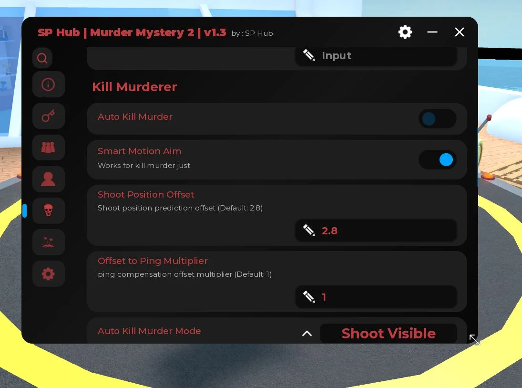
Task: Click the 'ping compensation offset multiplier' description
Action: [x=185, y=274]
